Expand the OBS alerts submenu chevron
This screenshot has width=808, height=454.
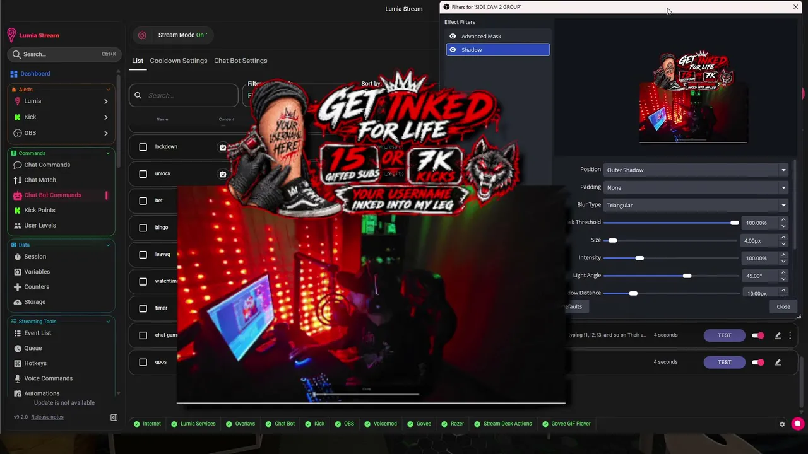(105, 133)
